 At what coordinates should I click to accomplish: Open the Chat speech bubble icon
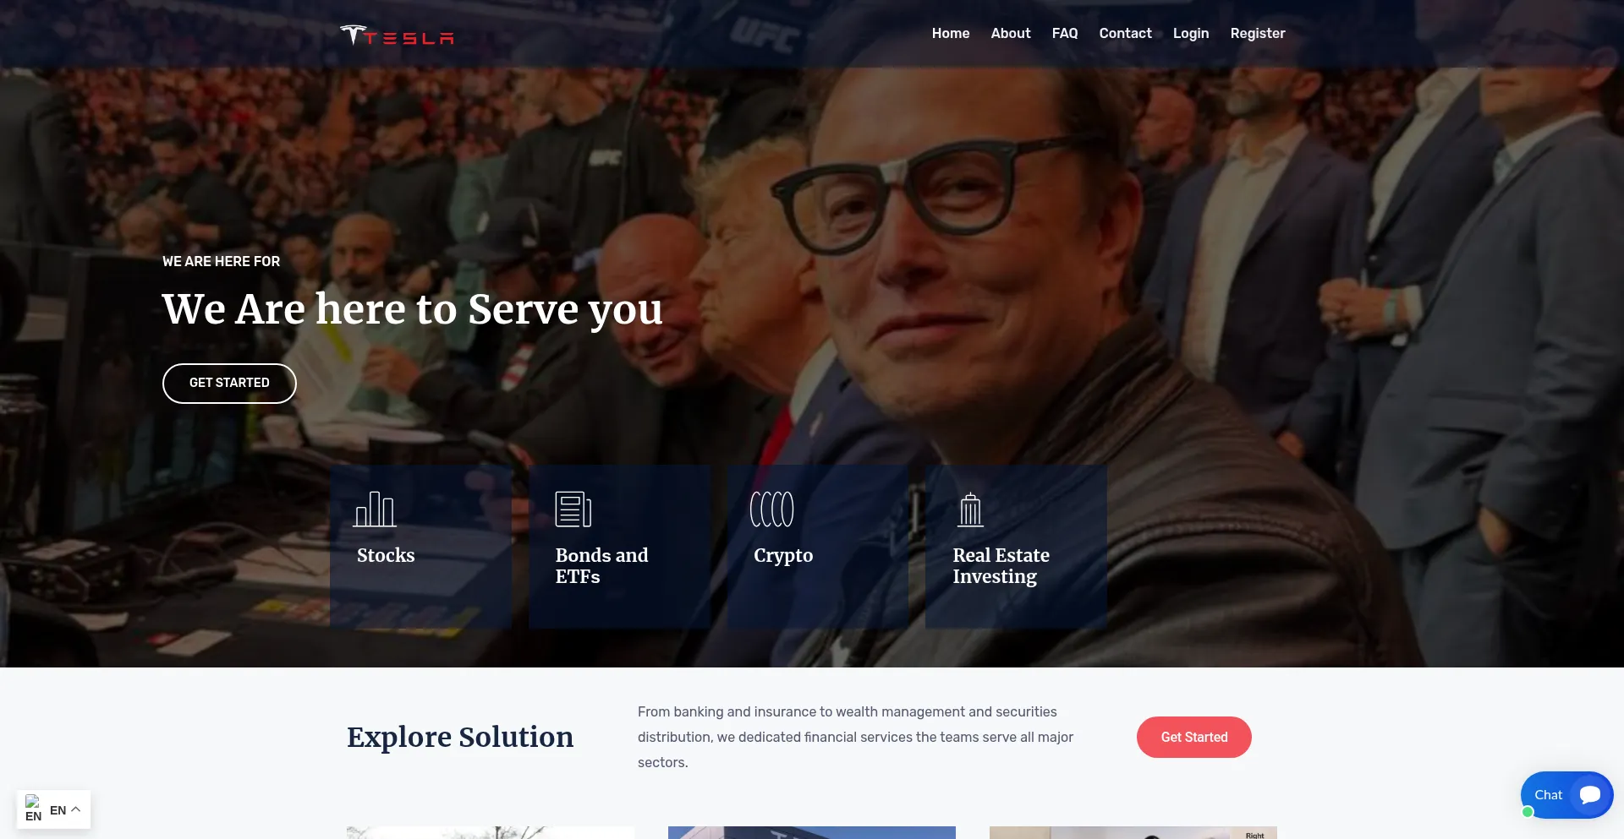[x=1590, y=795]
